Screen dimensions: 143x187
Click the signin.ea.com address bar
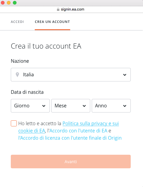[x=71, y=9]
